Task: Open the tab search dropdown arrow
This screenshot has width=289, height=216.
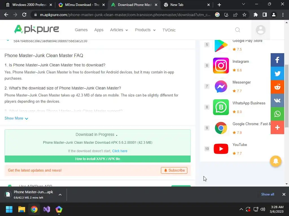Action: click(244, 4)
